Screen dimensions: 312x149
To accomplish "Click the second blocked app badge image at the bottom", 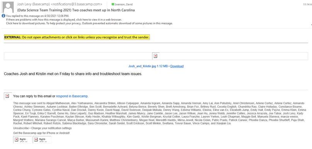I will [x=42, y=139].
